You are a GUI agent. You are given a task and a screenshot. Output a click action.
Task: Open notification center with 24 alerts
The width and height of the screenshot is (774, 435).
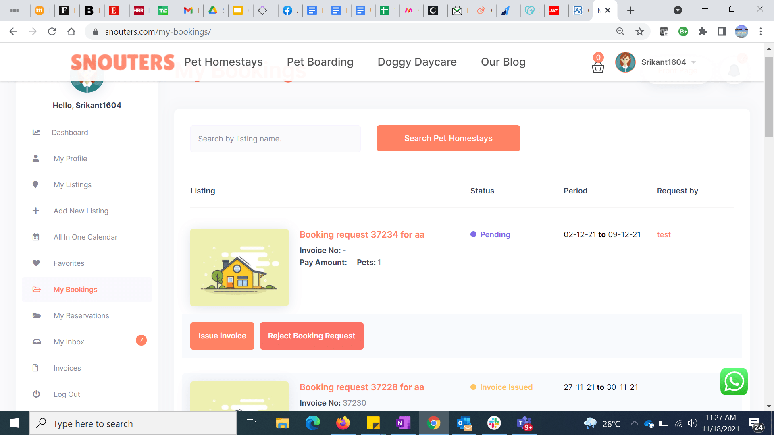(755, 424)
